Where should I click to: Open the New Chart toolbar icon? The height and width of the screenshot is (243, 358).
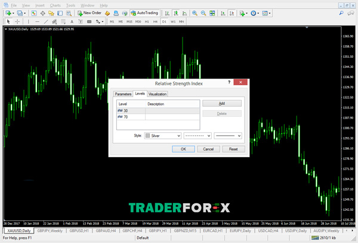pyautogui.click(x=8, y=13)
